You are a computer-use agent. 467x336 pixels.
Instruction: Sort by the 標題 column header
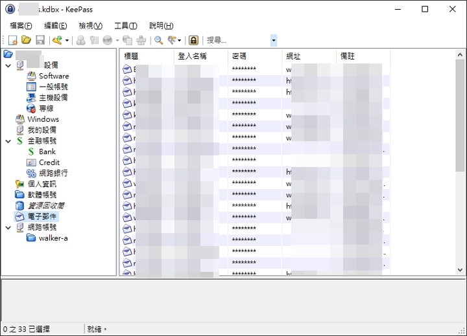(x=147, y=56)
